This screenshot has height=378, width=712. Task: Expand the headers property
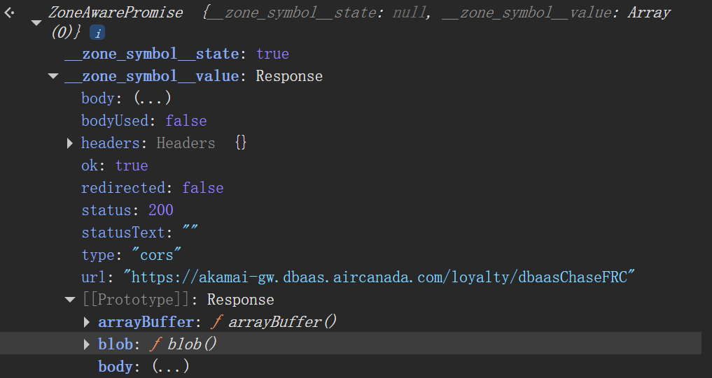click(x=70, y=143)
